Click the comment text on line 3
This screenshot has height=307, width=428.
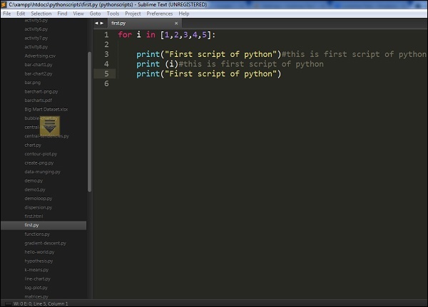pyautogui.click(x=354, y=54)
